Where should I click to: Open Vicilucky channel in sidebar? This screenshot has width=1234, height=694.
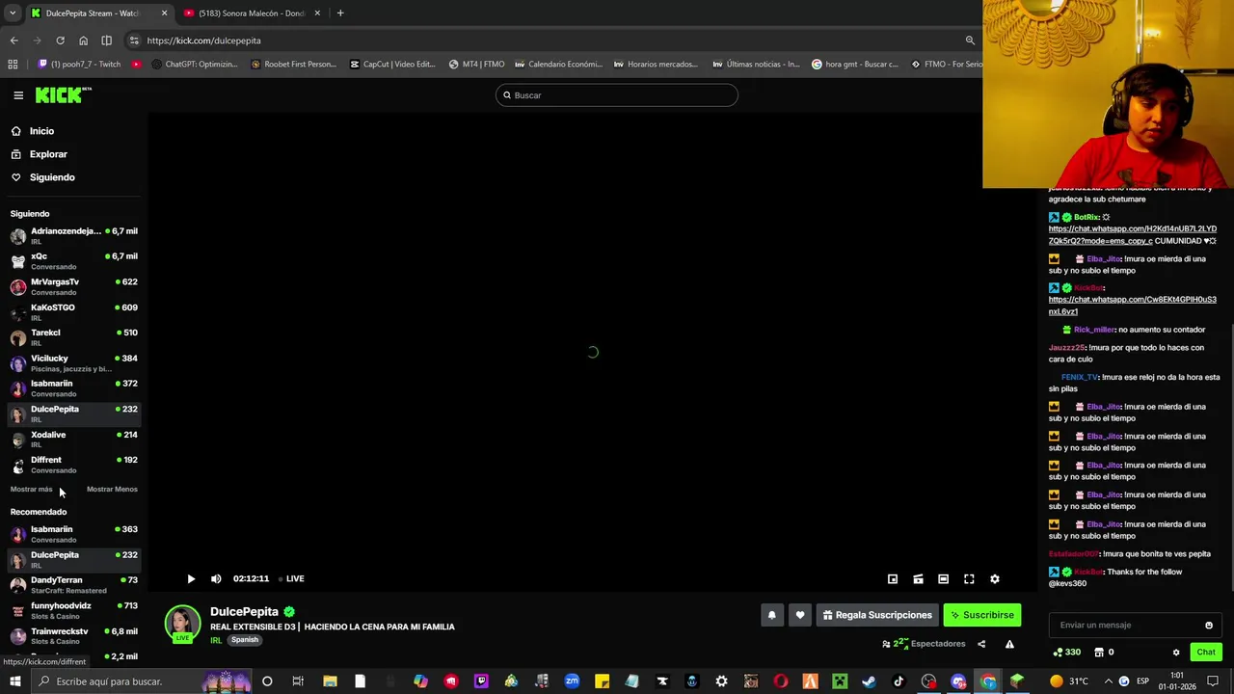tap(73, 363)
